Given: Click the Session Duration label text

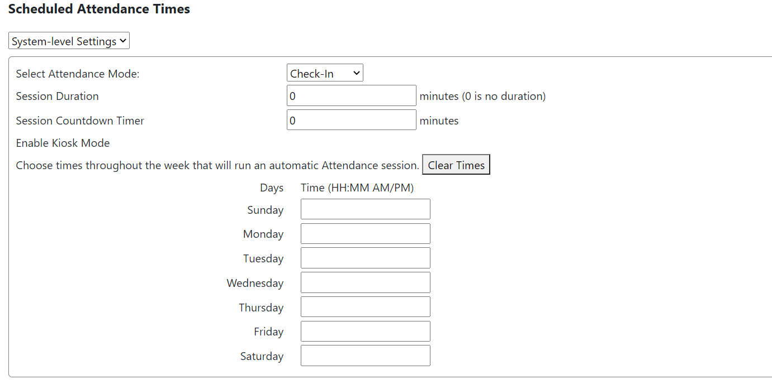Looking at the screenshot, I should pyautogui.click(x=57, y=96).
